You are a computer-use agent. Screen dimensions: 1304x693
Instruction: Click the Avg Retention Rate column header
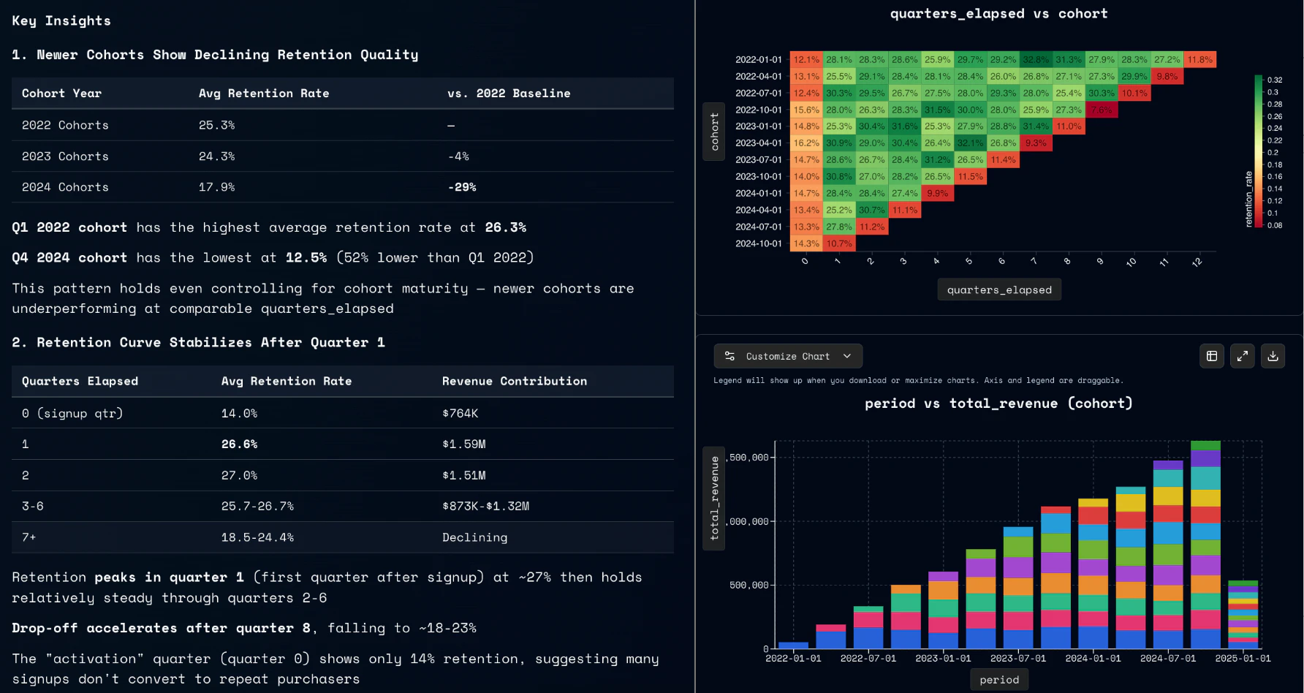point(264,93)
